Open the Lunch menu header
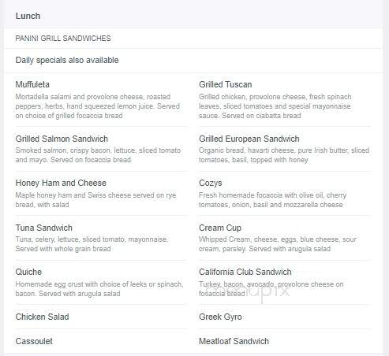This screenshot has height=356, width=389. click(x=28, y=16)
